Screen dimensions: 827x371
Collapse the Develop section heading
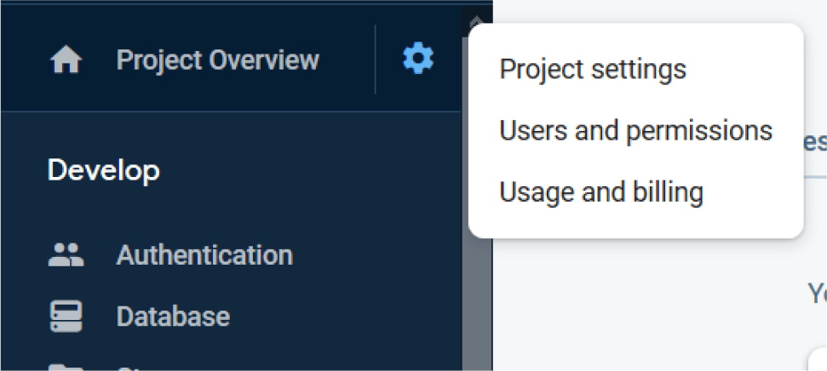[x=104, y=170]
